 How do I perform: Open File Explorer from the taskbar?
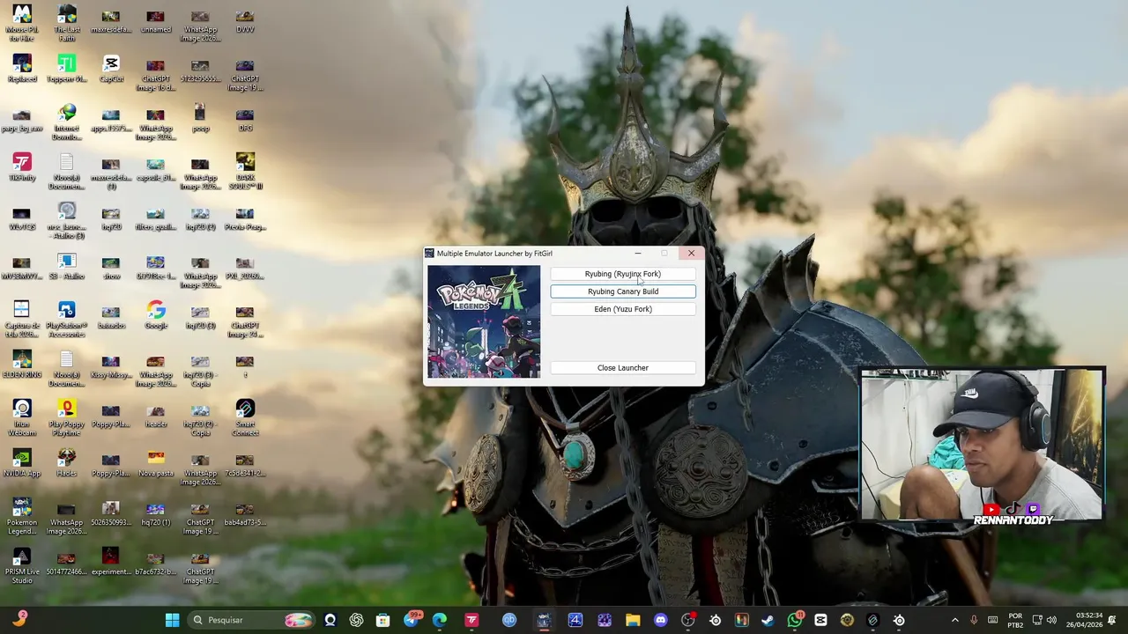633,620
